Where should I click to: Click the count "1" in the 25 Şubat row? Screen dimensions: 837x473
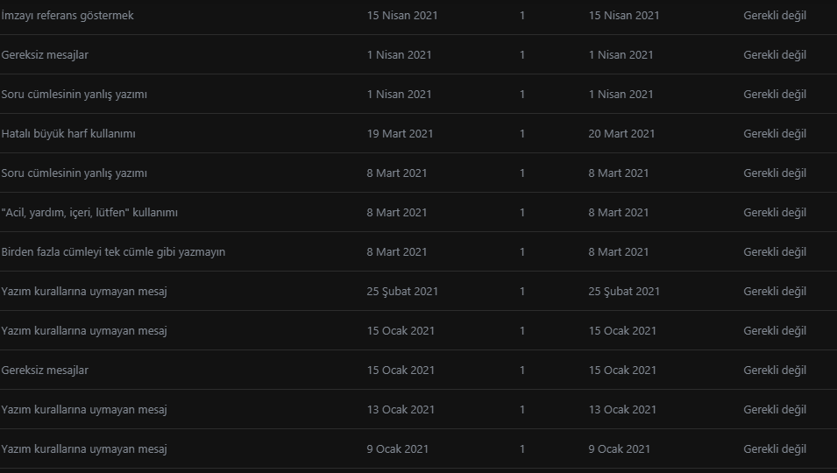point(522,292)
